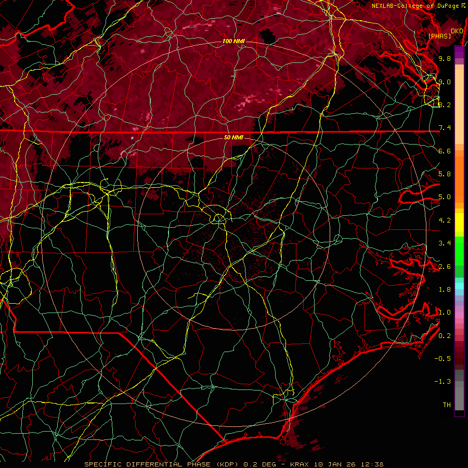Click the '0.2' color scale value
This screenshot has width=468, height=468.
coord(445,336)
